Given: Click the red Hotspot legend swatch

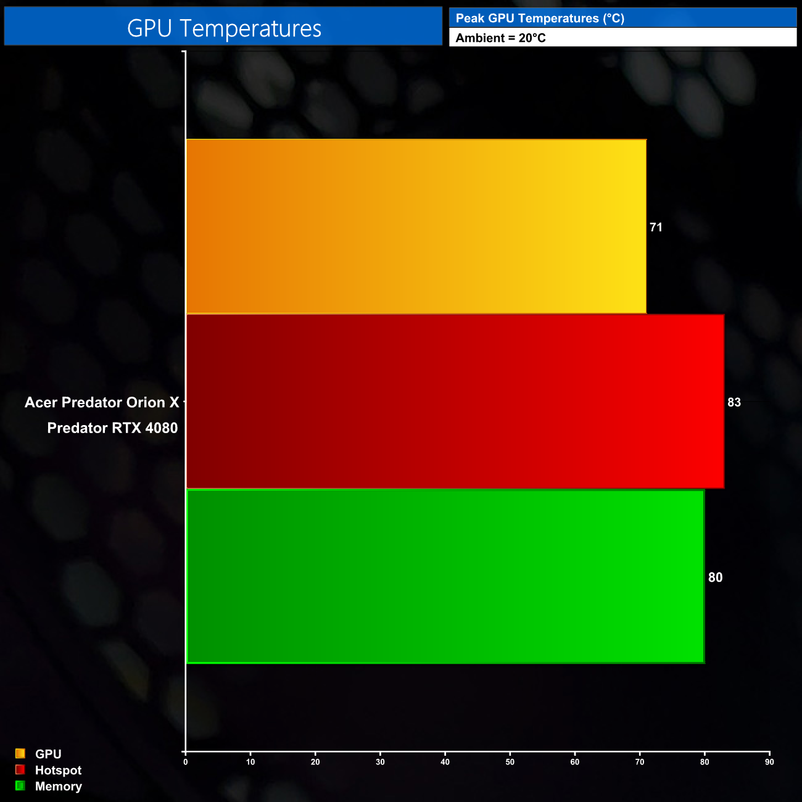Looking at the screenshot, I should (x=20, y=769).
